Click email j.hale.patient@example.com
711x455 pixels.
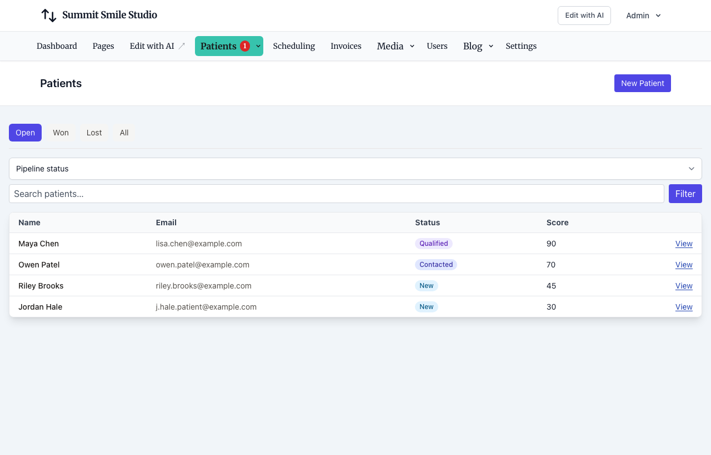click(206, 307)
